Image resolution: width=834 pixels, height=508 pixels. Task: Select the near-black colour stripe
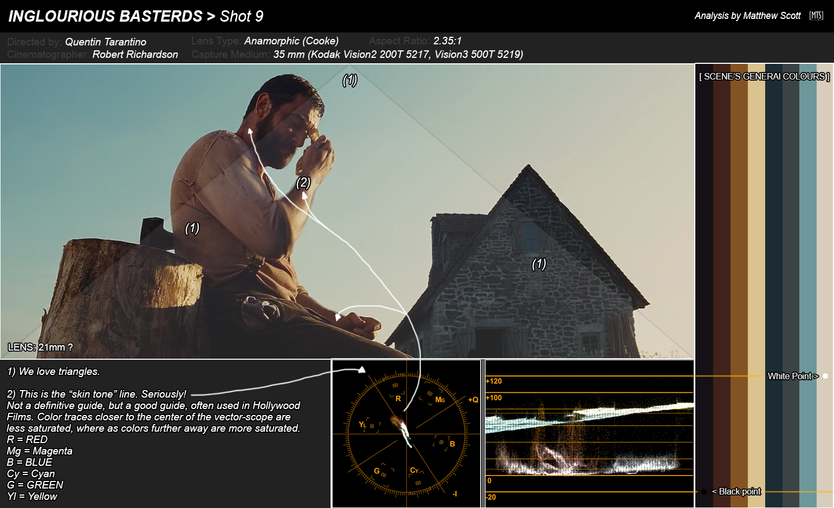click(x=704, y=286)
